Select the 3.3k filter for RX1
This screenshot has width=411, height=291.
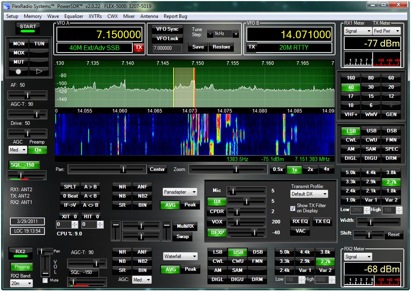point(351,182)
